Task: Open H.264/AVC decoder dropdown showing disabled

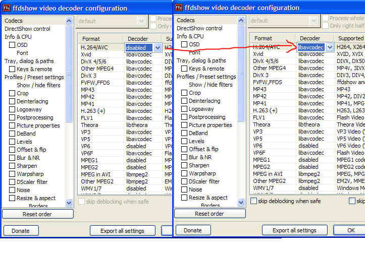Action: click(x=158, y=48)
